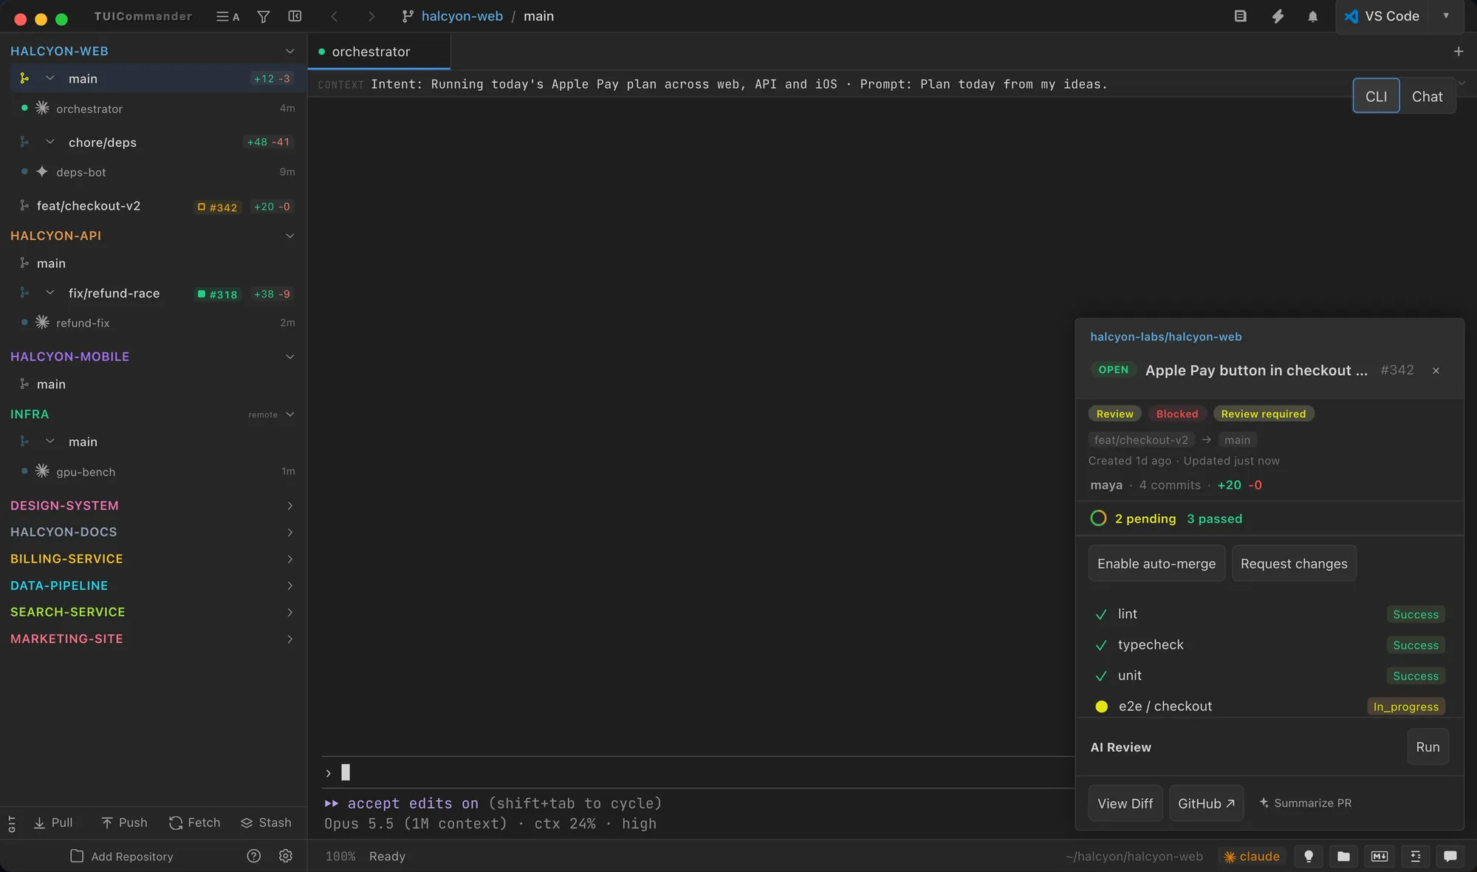
Task: Navigate forward with the right arrow
Action: [x=371, y=16]
